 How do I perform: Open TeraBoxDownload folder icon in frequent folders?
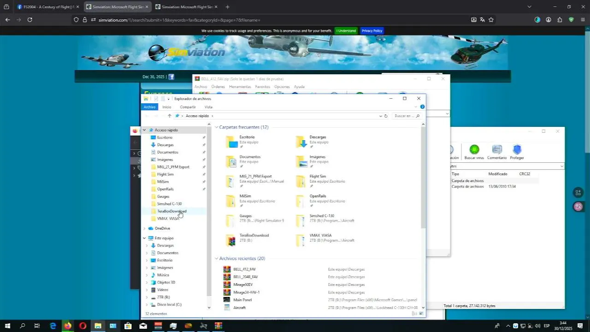click(x=232, y=240)
